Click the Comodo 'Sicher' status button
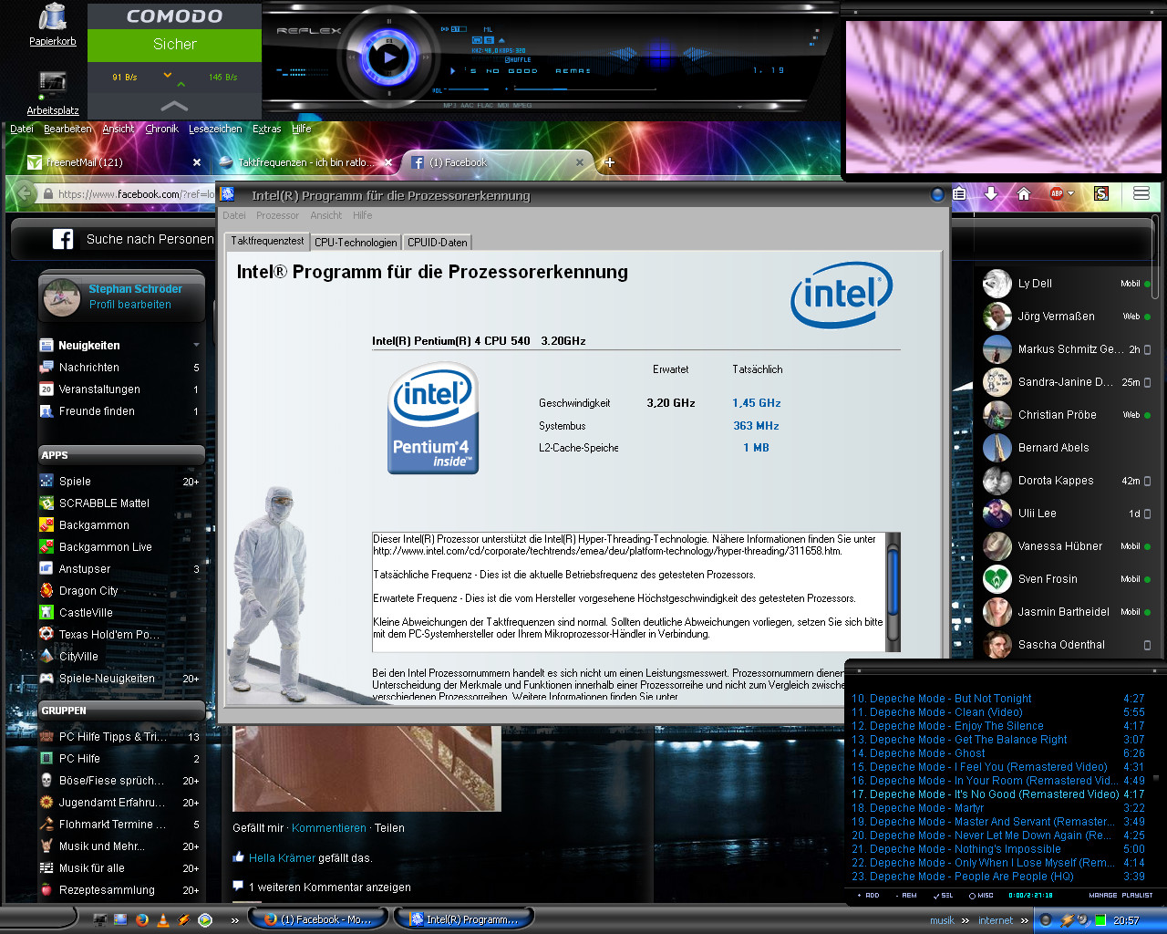 174,44
